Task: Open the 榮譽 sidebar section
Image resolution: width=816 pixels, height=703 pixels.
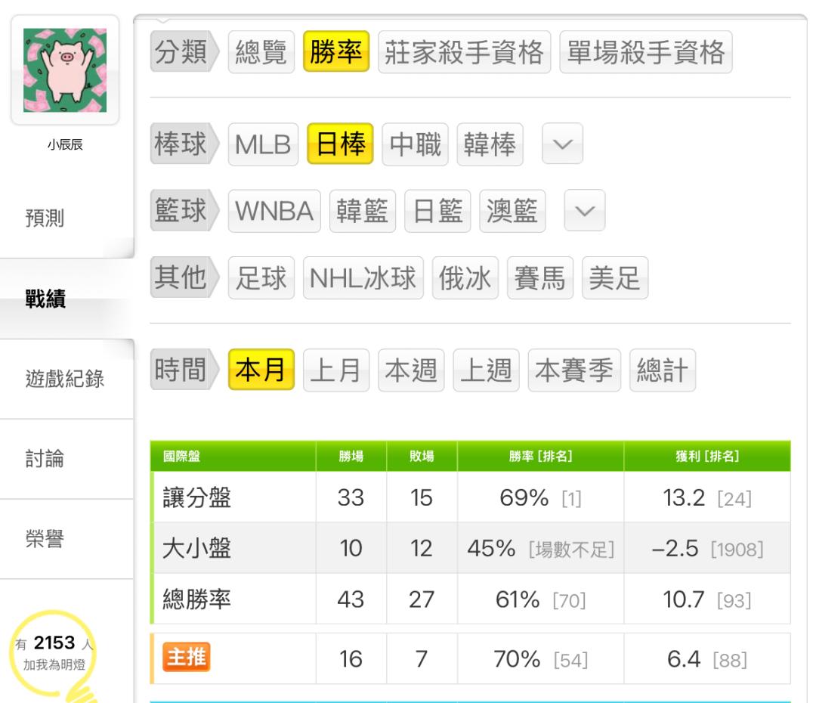Action: pyautogui.click(x=45, y=538)
